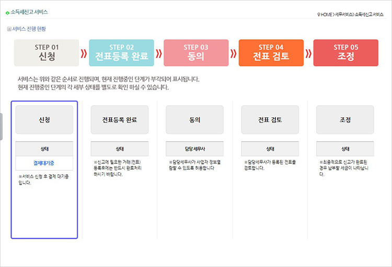Click the icon next to 서비스 진행 현황
This screenshot has width=392, height=267.
[x=9, y=29]
